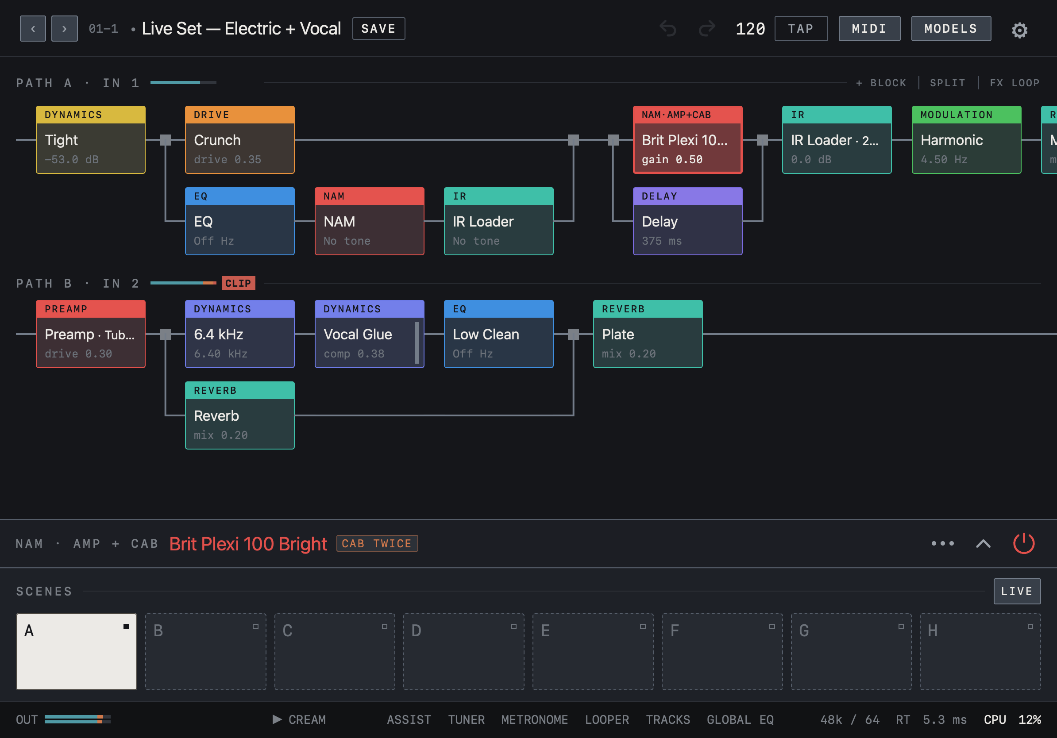
Task: Tap the tempo with TAP button
Action: 801,28
